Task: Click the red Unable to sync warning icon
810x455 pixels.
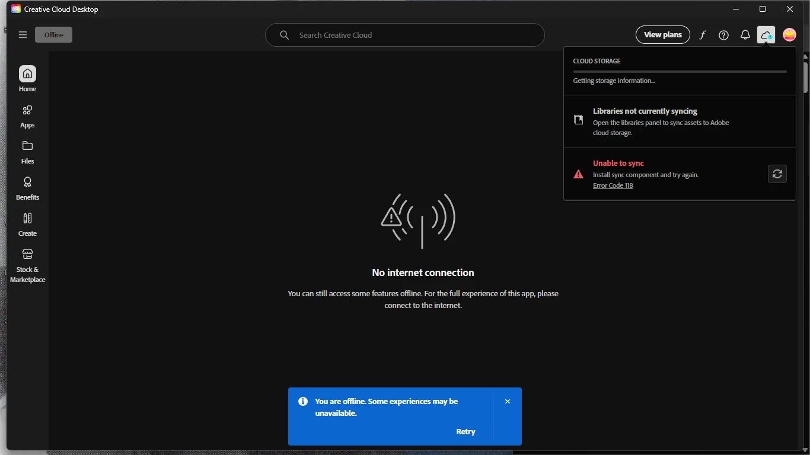Action: 578,174
